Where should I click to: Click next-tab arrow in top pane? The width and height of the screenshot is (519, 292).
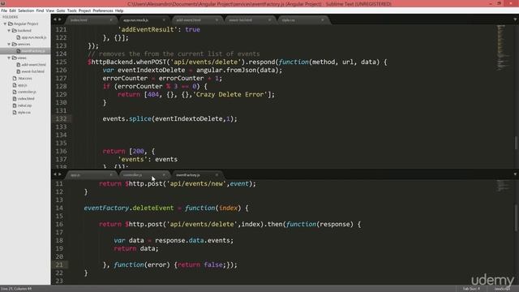coord(60,19)
